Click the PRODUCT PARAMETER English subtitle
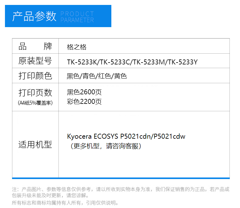The image size is (240, 208). [x=77, y=17]
